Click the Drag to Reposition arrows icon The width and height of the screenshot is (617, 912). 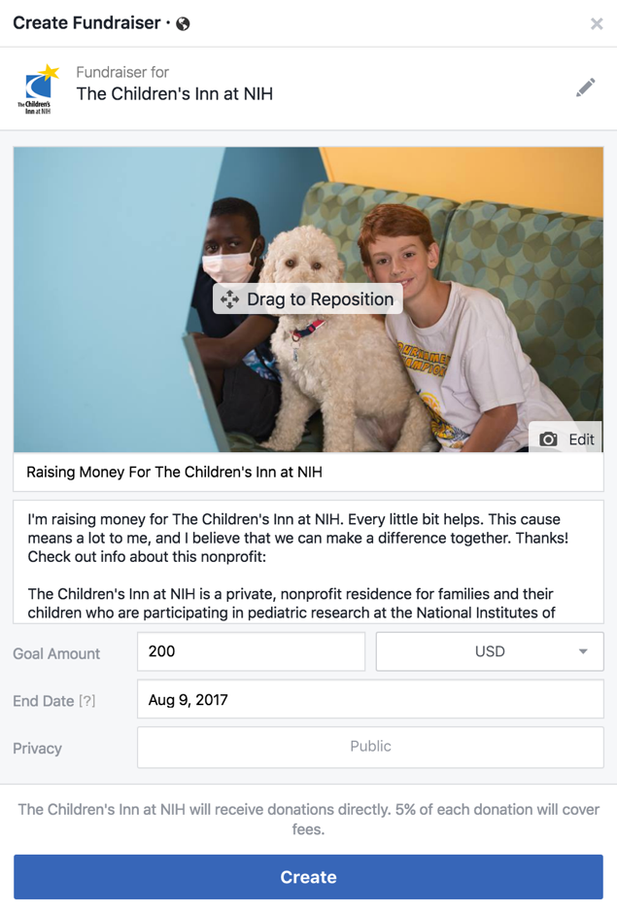point(229,299)
